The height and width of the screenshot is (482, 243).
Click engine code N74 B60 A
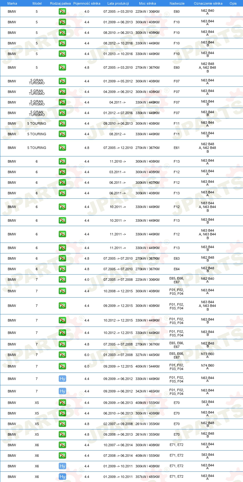(x=208, y=366)
